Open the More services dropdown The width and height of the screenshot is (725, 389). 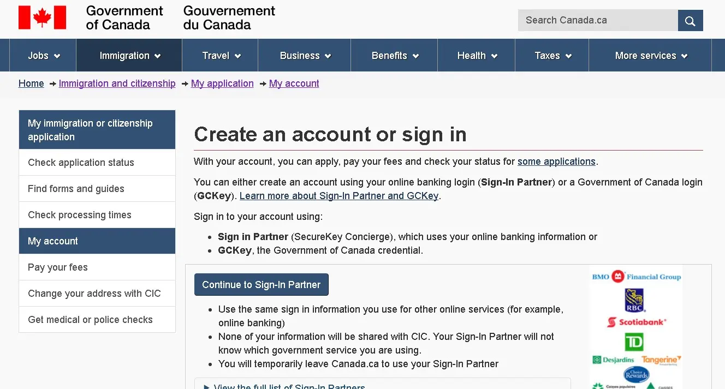pos(651,55)
